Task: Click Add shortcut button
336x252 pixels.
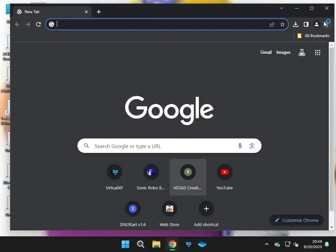Action: click(x=206, y=214)
